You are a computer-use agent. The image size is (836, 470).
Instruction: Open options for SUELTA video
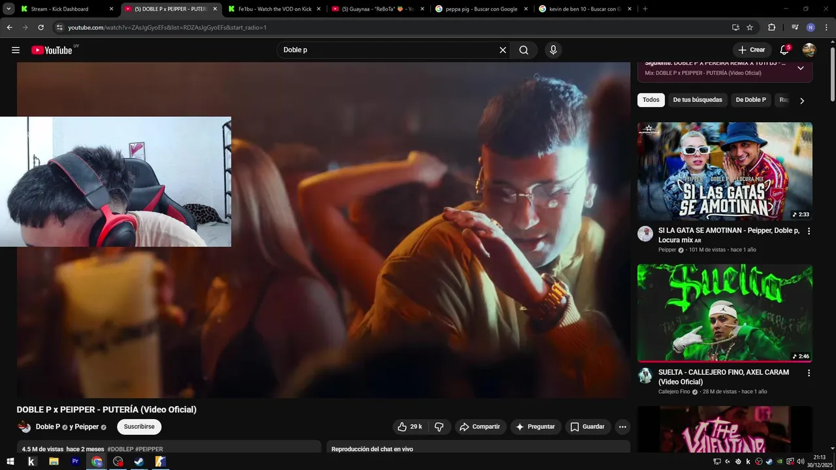(x=809, y=373)
